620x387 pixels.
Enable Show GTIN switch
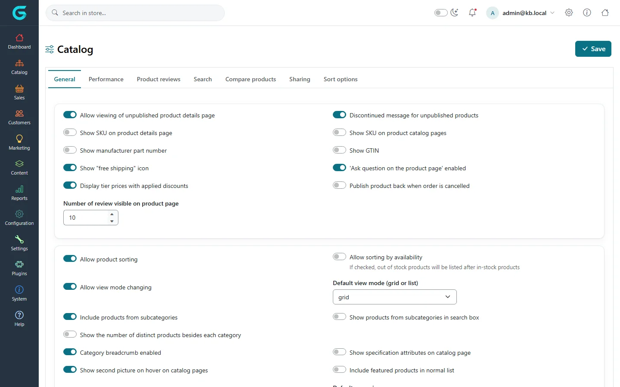tap(339, 150)
